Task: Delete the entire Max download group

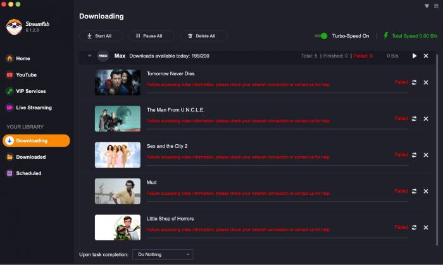Action: [426, 56]
